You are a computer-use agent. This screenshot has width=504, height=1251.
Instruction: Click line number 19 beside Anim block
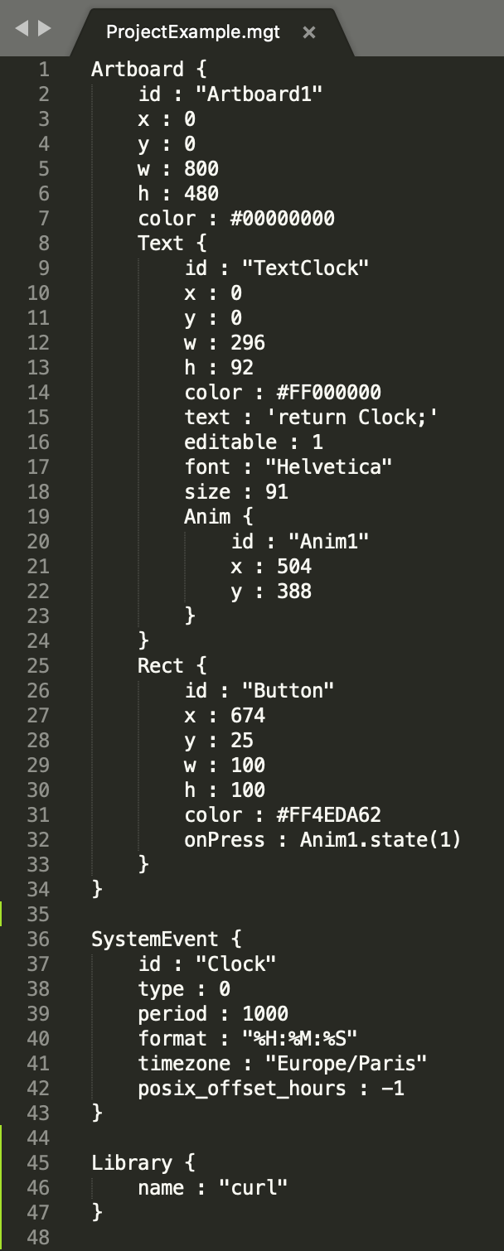(38, 517)
